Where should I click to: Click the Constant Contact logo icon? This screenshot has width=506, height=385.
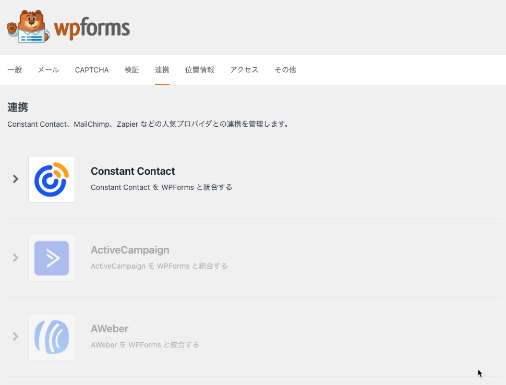[x=52, y=179]
